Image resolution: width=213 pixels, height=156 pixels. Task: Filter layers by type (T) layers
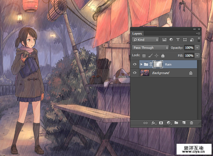tap(178, 40)
